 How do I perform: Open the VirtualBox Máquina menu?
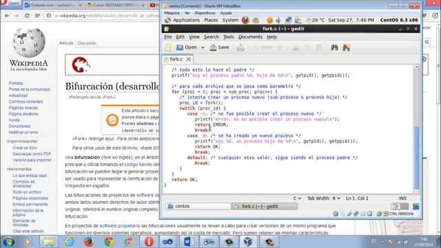172,13
